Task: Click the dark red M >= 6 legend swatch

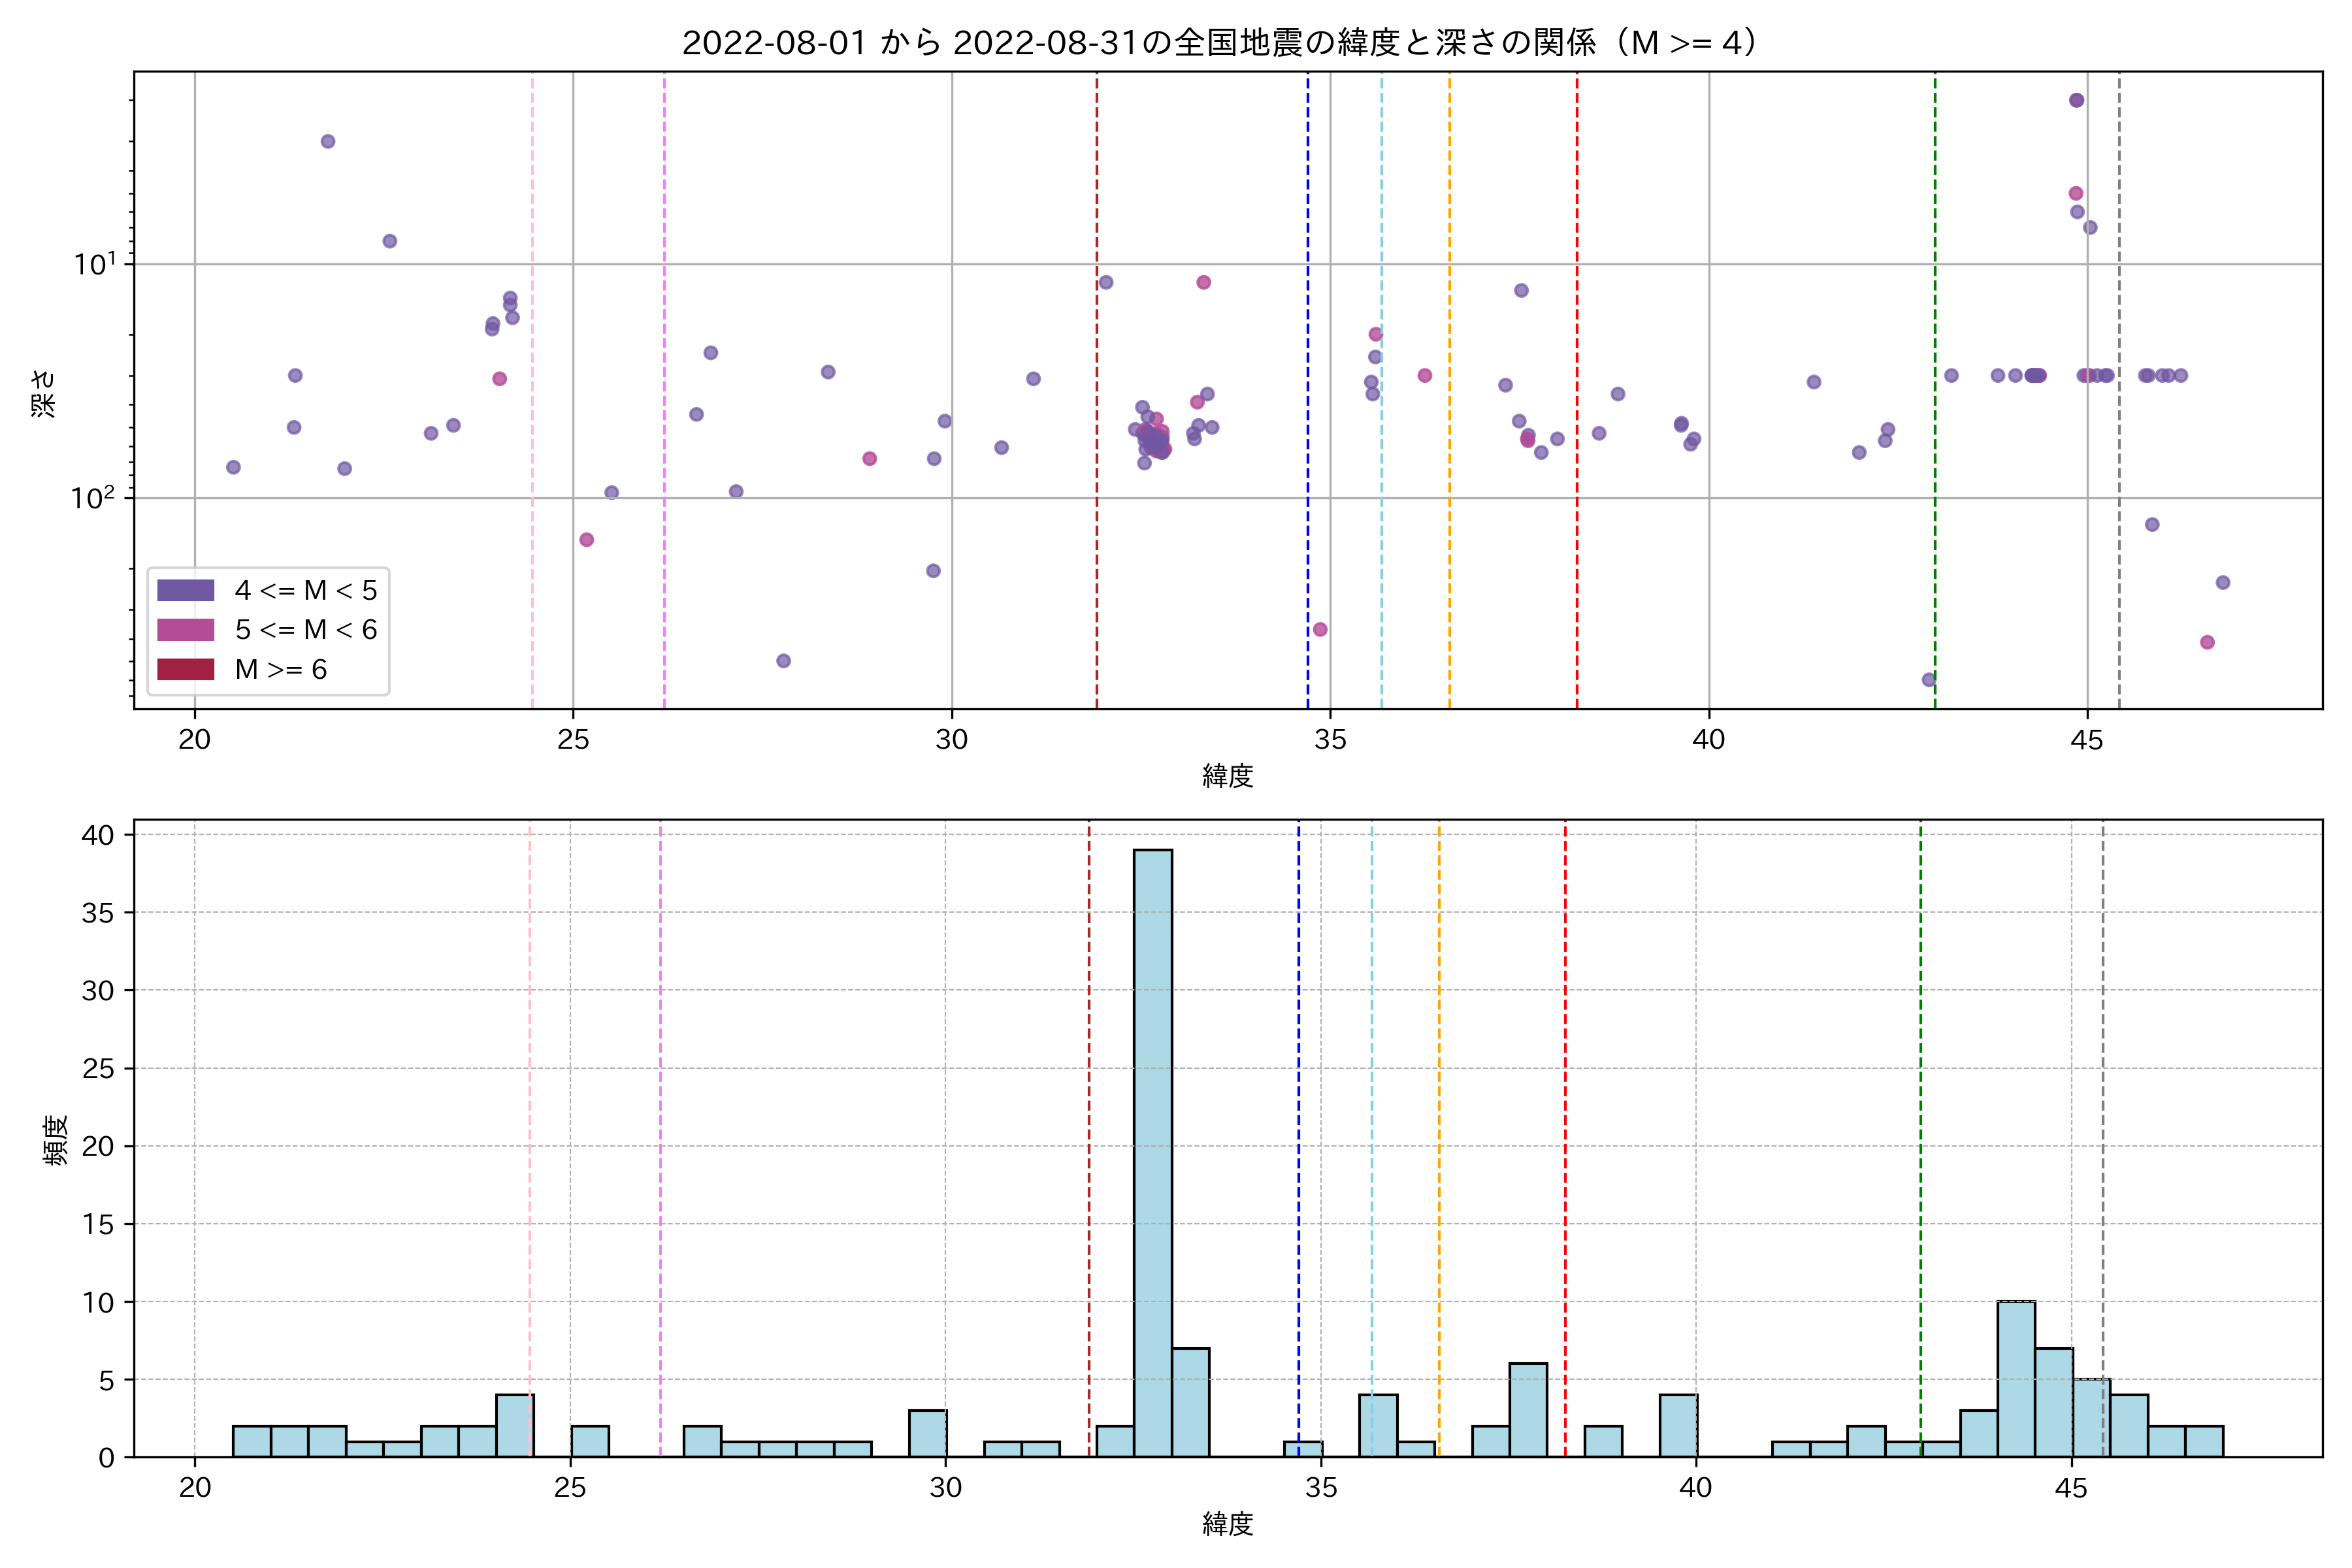Action: pos(185,669)
